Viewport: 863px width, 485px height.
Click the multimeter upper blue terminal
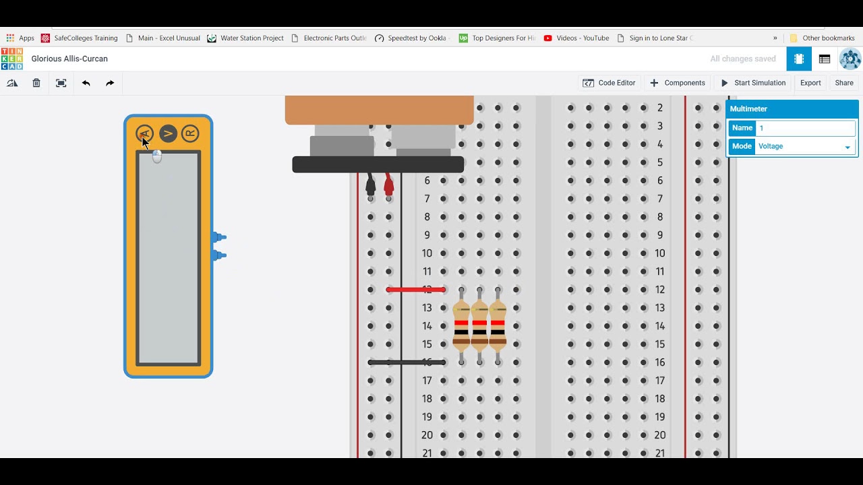pyautogui.click(x=219, y=237)
